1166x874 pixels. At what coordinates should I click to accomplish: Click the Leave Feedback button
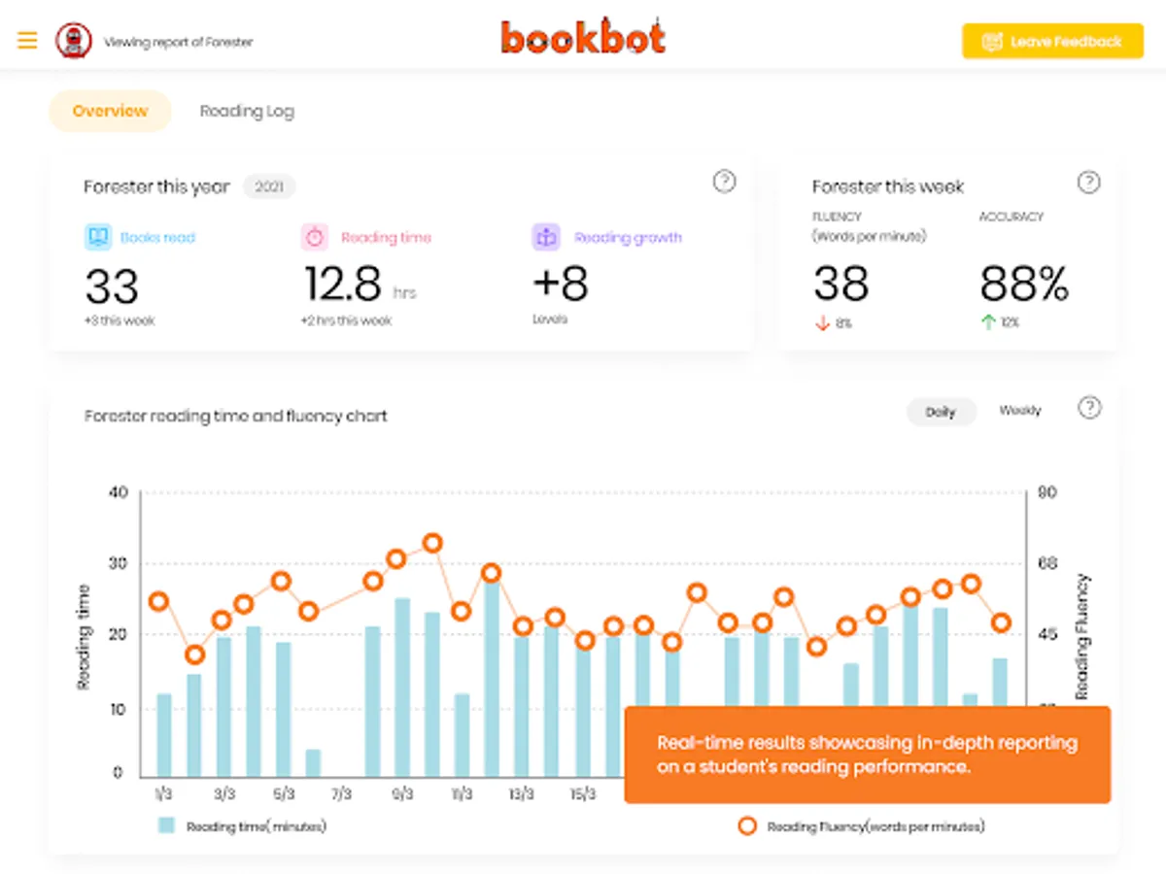(x=1052, y=42)
